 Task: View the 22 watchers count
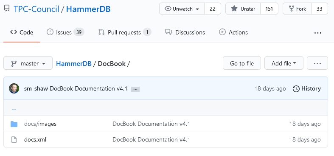coord(213,9)
